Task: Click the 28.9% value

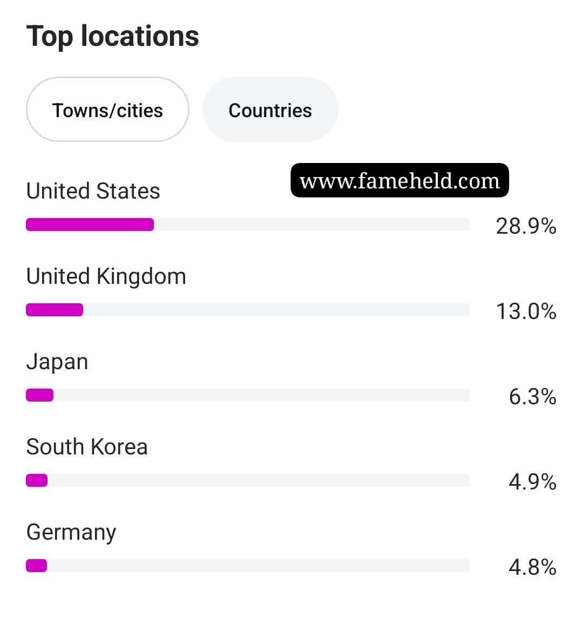Action: pos(526,226)
